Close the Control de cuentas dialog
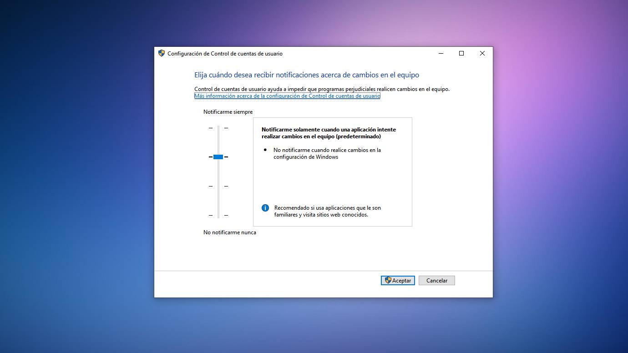The image size is (628, 353). [482, 53]
